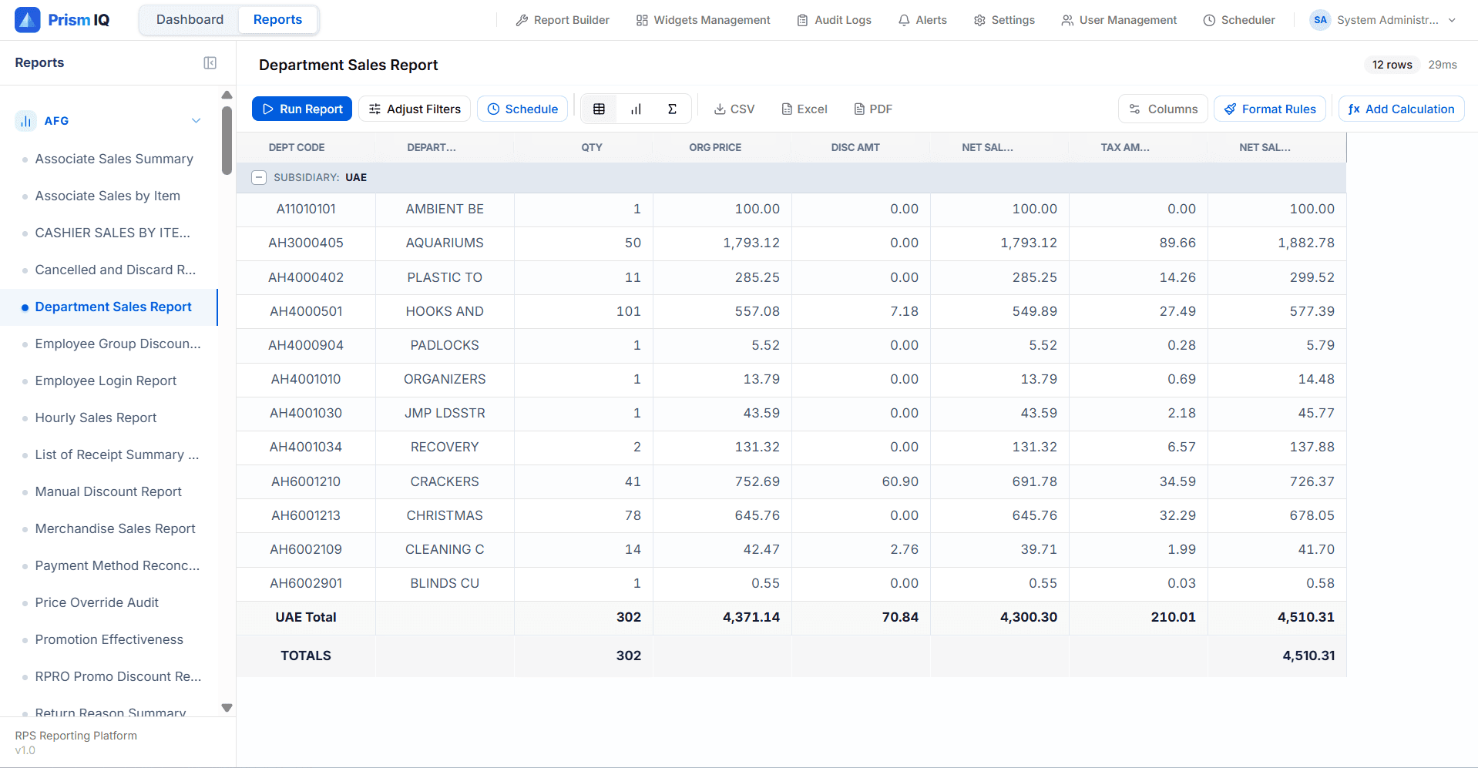
Task: Click the Run Report button
Action: [x=301, y=109]
